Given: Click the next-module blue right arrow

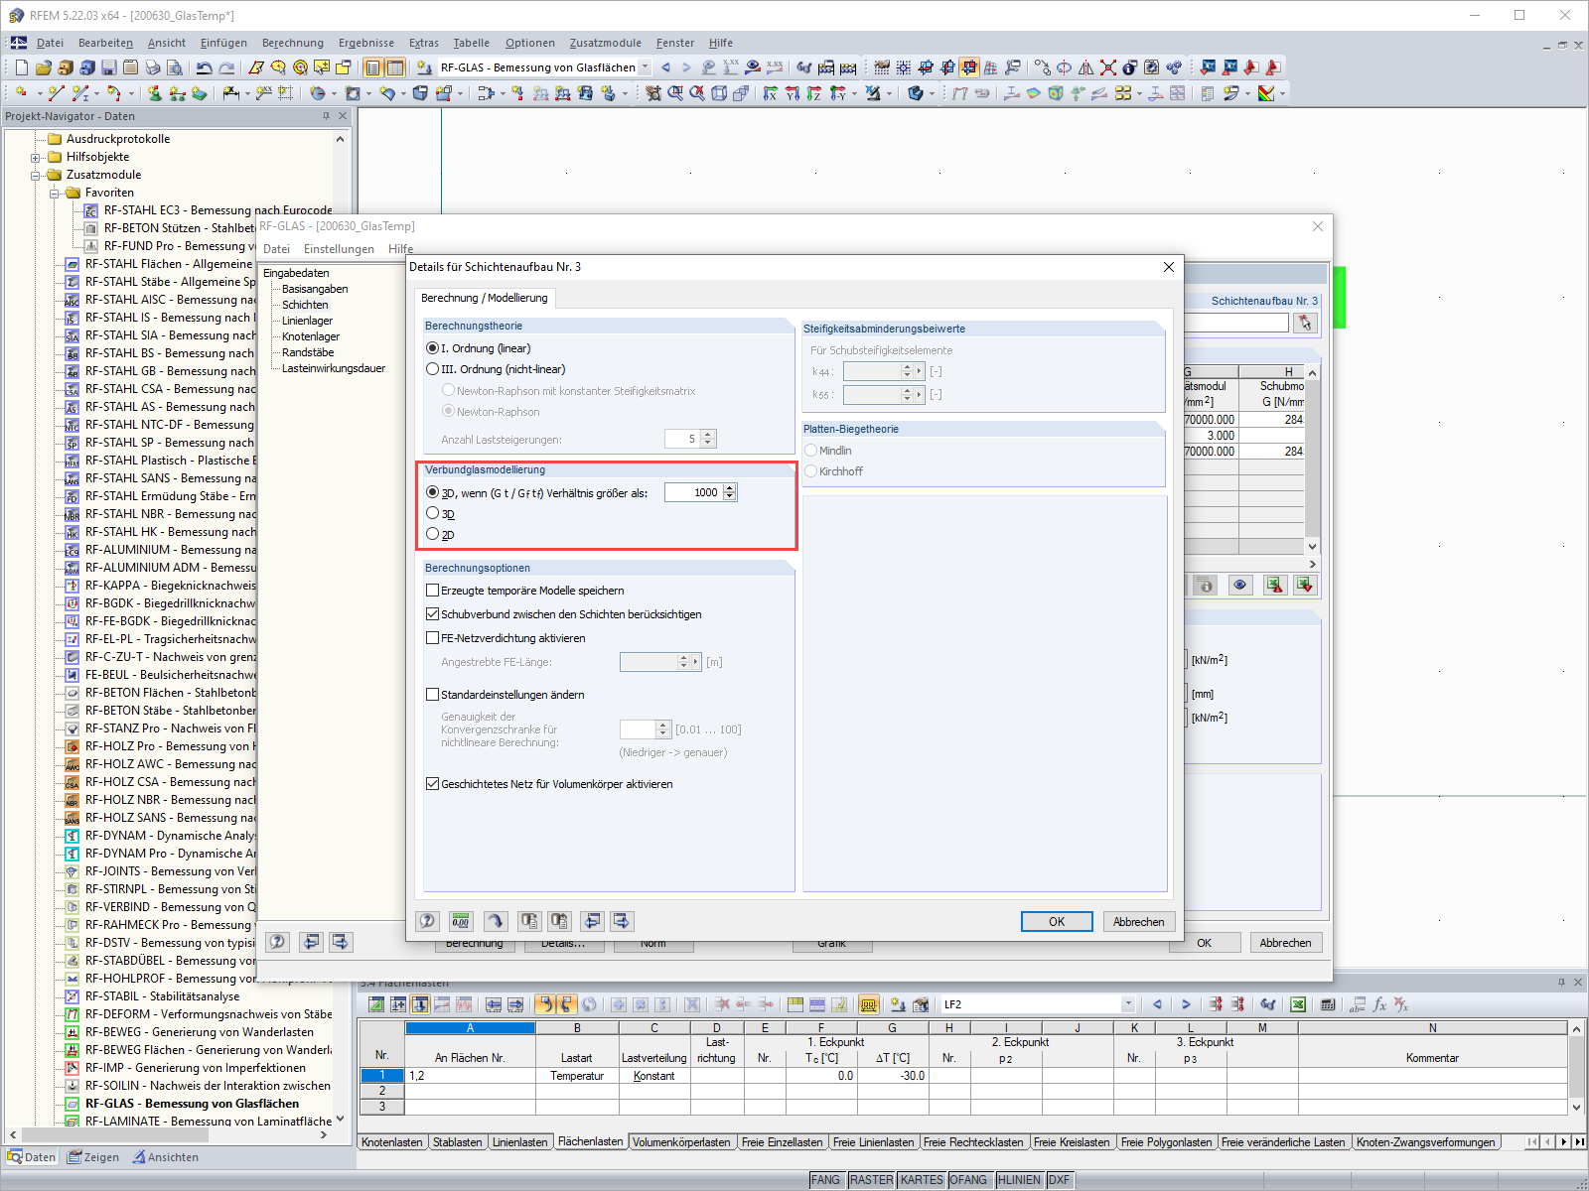Looking at the screenshot, I should click(685, 67).
